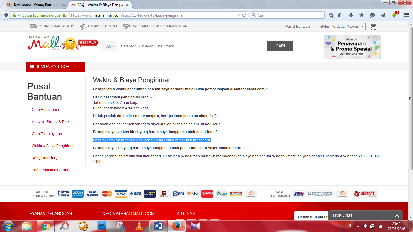This screenshot has height=232, width=413.
Task: Click the SiCepat Ekspres logo
Action: point(364,194)
